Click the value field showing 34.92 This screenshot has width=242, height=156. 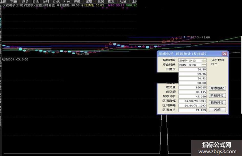(x=193, y=78)
